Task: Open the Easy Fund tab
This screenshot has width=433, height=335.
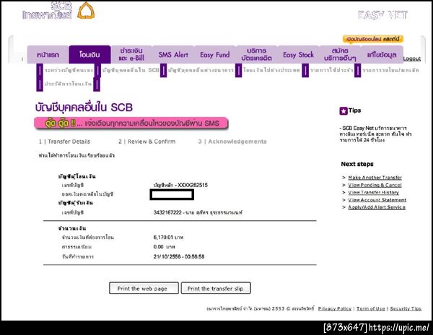Action: 215,55
